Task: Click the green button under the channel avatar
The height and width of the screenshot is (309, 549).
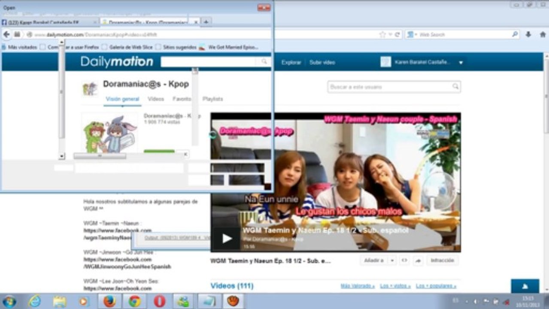Action: click(x=159, y=151)
